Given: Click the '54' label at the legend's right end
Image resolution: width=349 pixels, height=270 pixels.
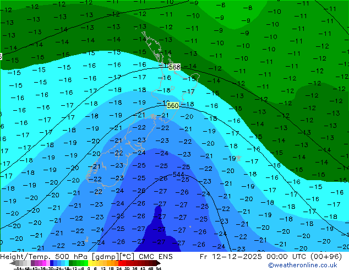Looking at the screenshot, I should coord(159,268).
